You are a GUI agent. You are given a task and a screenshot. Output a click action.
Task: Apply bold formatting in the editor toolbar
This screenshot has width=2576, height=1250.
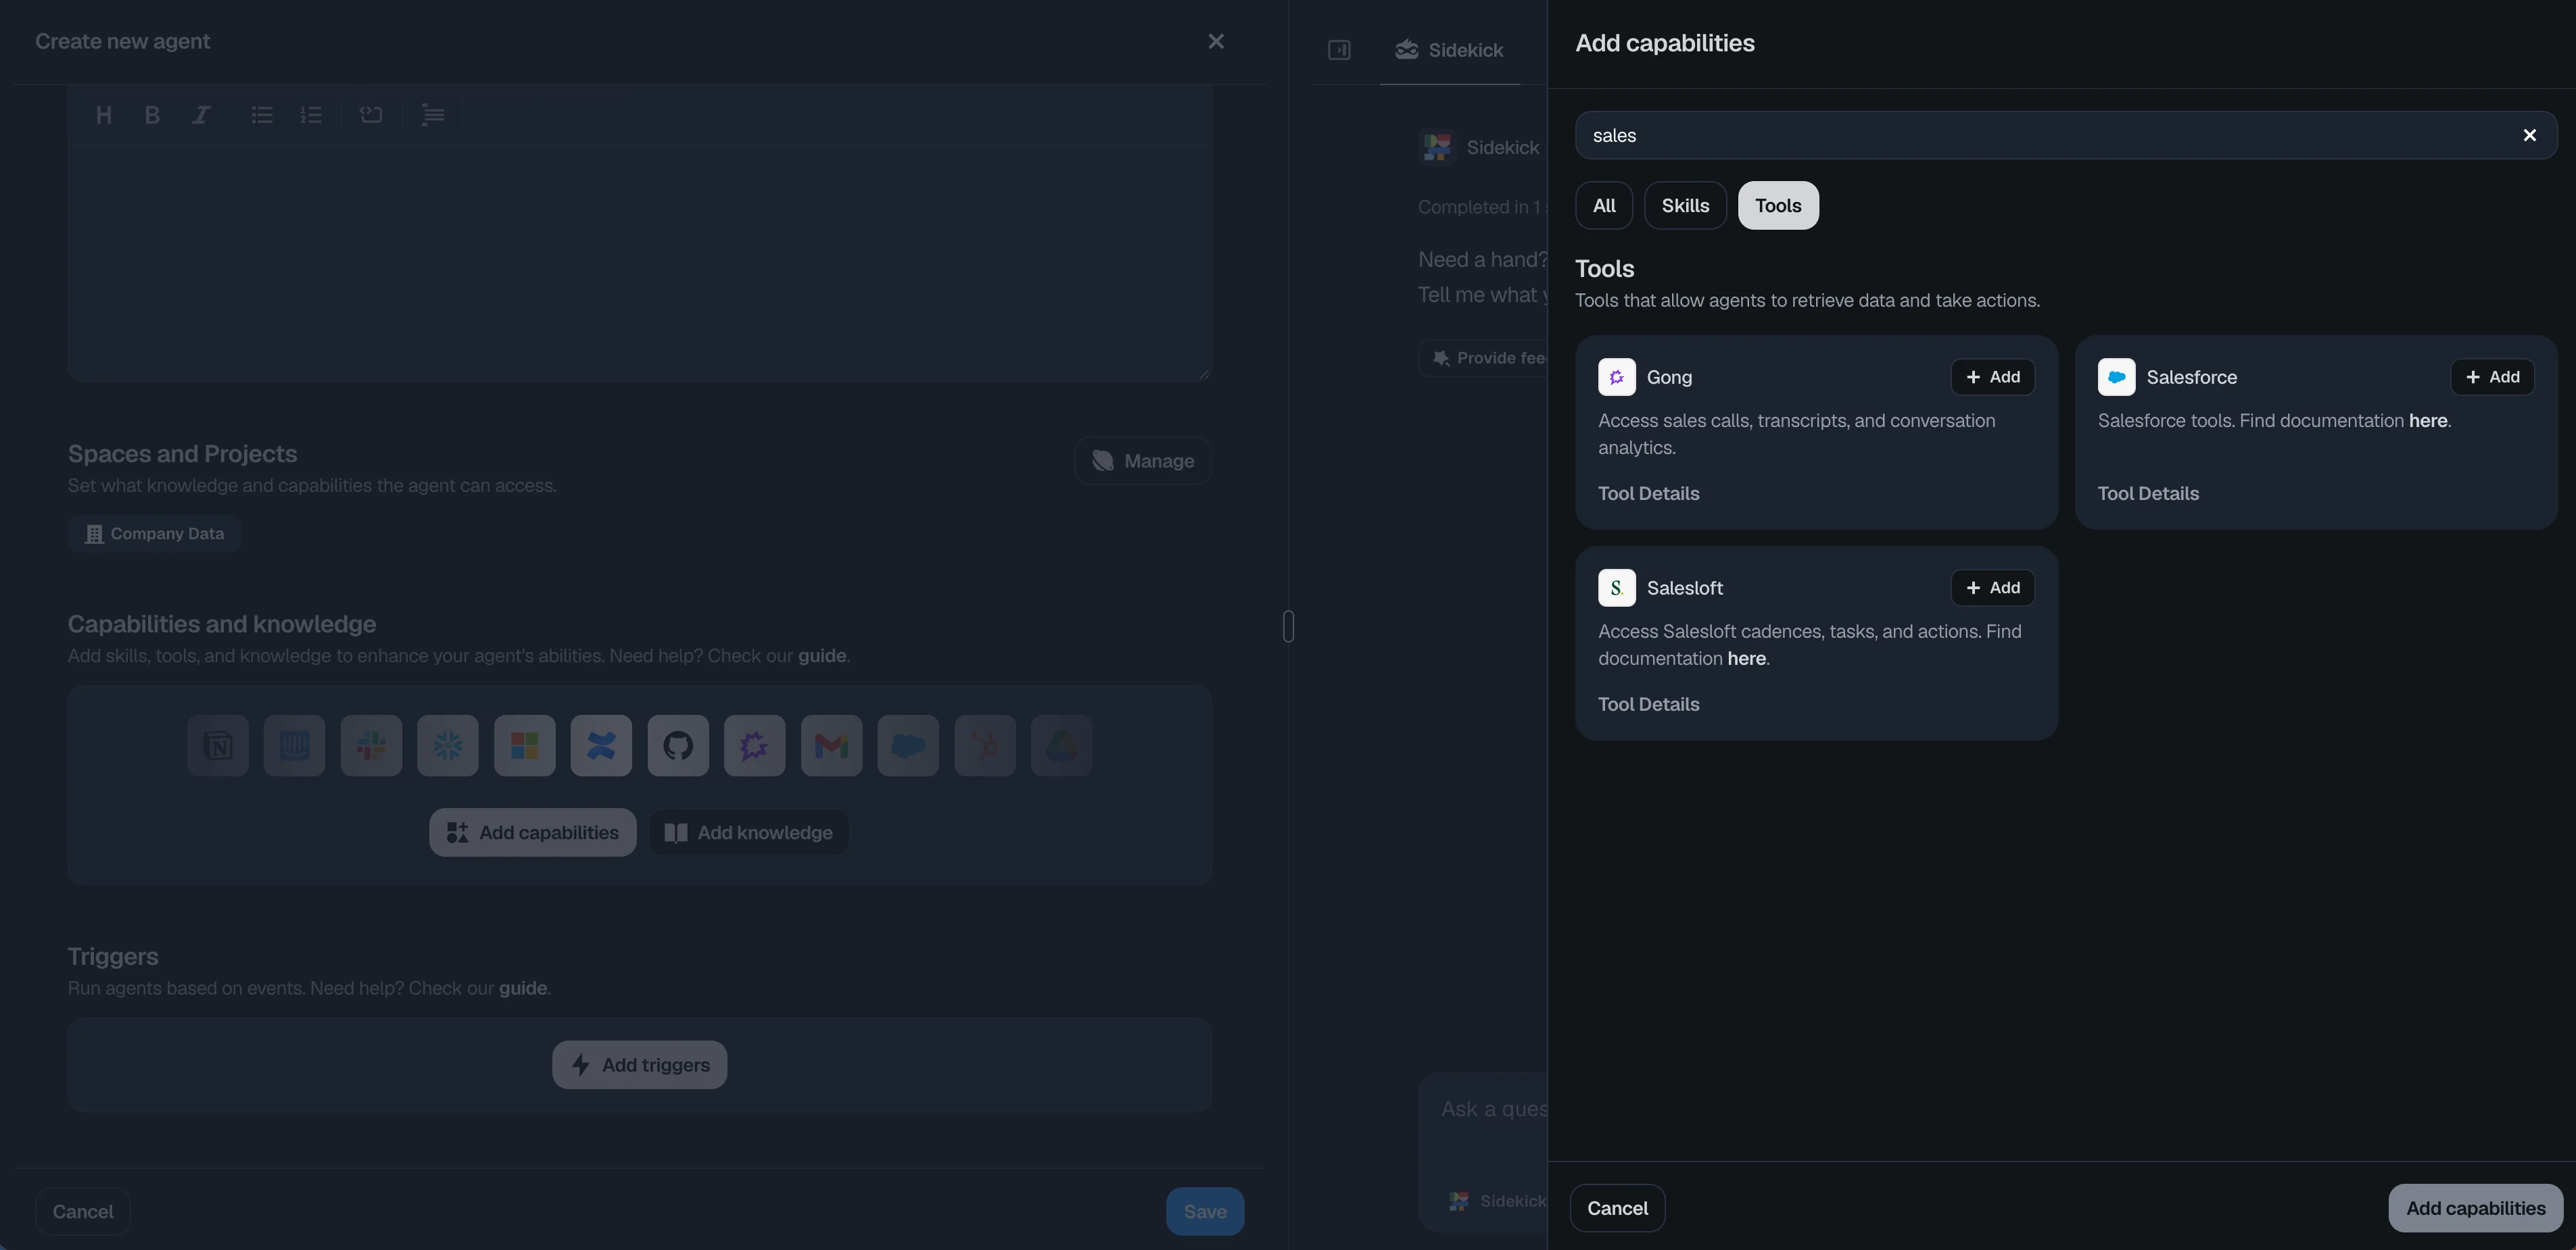[151, 115]
